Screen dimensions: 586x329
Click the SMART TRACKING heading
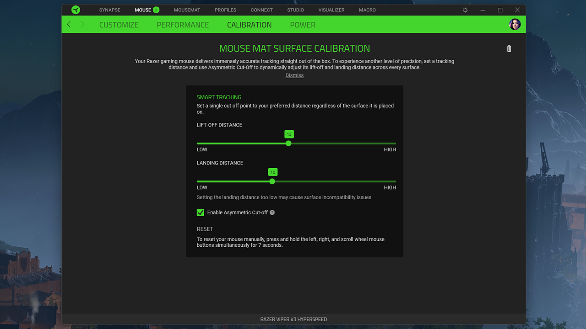[219, 97]
